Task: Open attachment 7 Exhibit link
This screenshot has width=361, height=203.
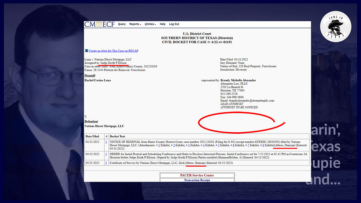Action: pos(248,145)
